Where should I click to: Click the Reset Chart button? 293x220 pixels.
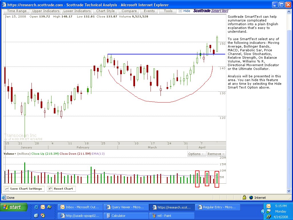coord(61,188)
